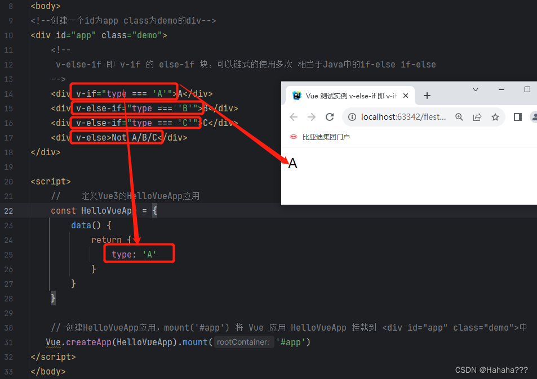Maximize the Chrome browser window
The width and height of the screenshot is (537, 379).
click(527, 89)
